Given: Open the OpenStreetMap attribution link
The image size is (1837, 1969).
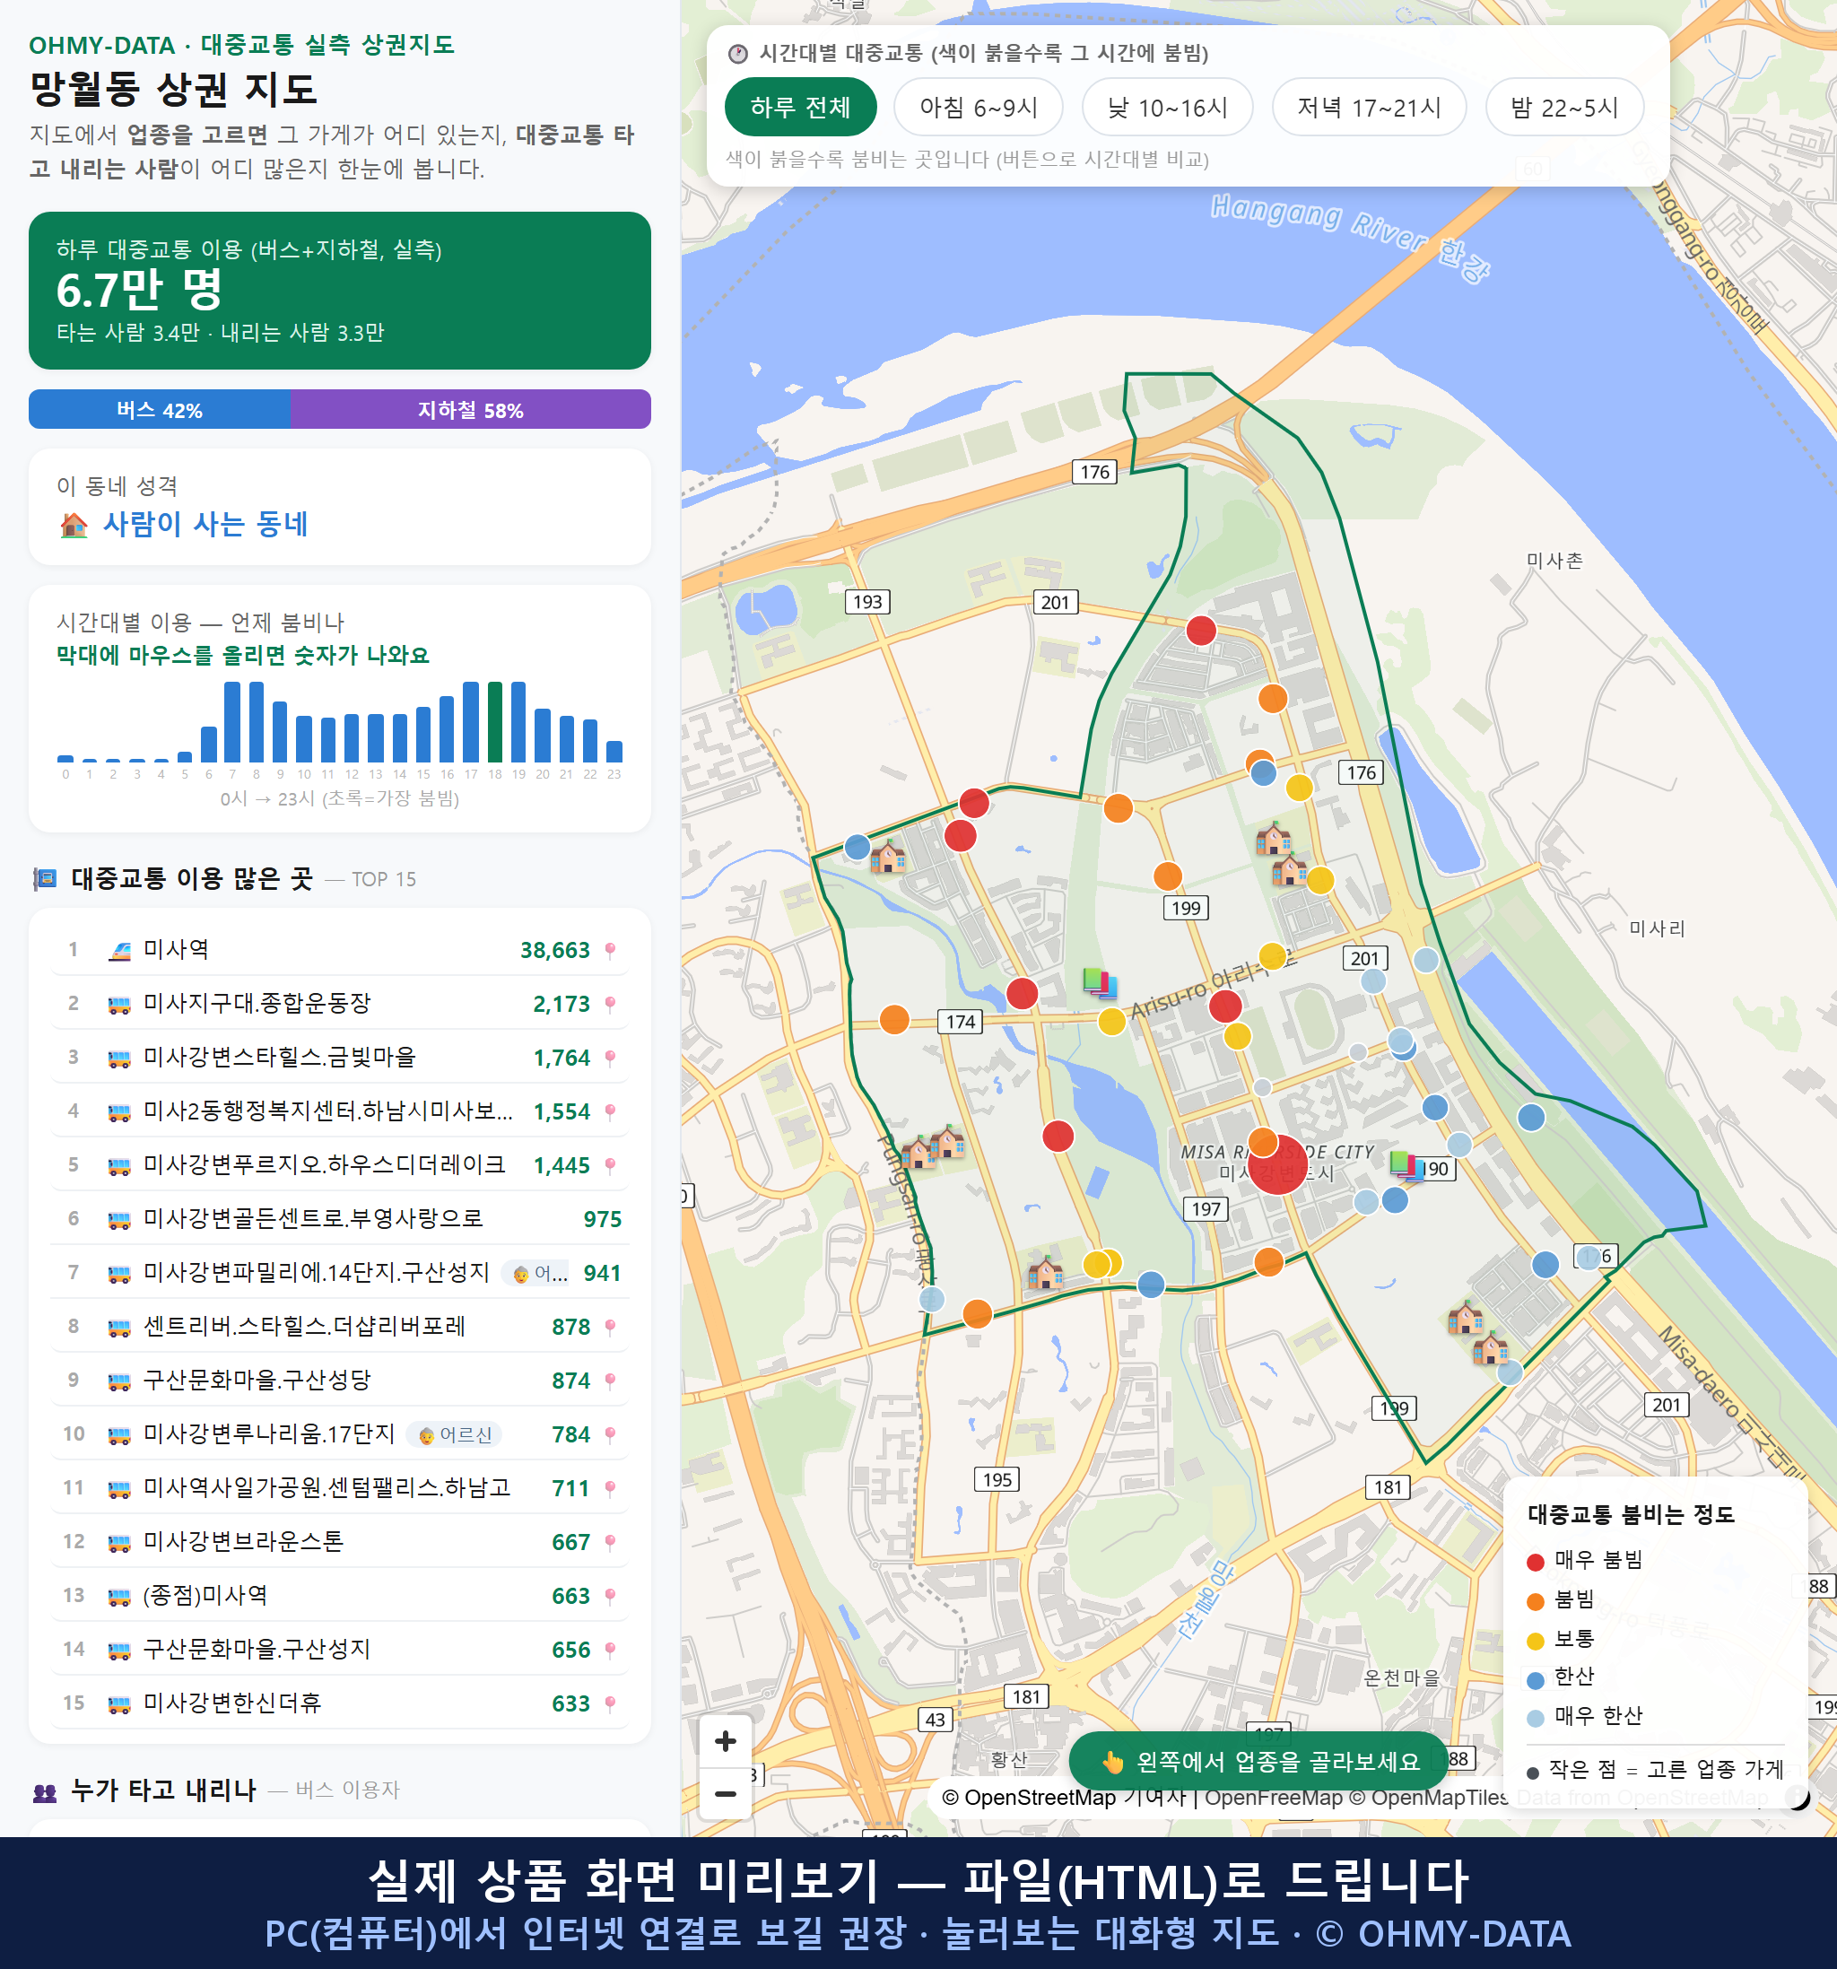Looking at the screenshot, I should click(x=1039, y=1797).
